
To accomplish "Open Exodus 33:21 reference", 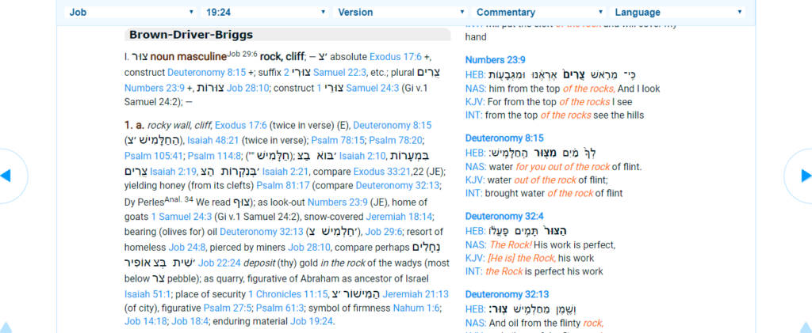I will (381, 172).
